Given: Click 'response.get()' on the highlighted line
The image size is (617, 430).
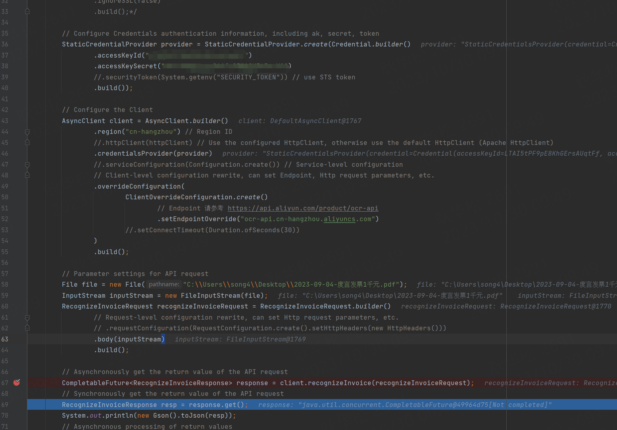Looking at the screenshot, I should point(217,405).
